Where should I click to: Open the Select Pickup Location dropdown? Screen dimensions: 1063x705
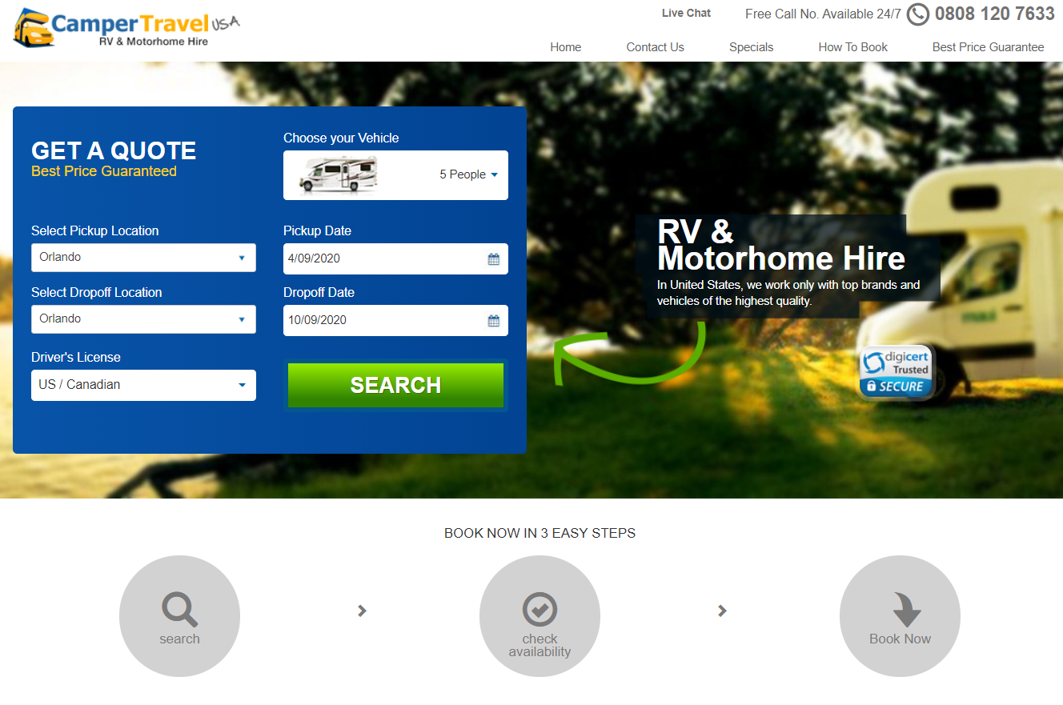point(143,258)
